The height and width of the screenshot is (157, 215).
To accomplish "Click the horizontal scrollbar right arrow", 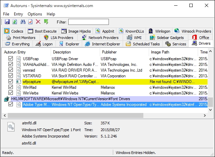I will [x=205, y=116].
